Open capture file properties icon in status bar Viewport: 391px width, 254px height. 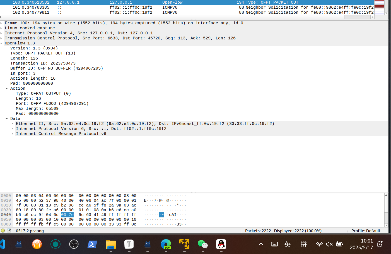9,231
